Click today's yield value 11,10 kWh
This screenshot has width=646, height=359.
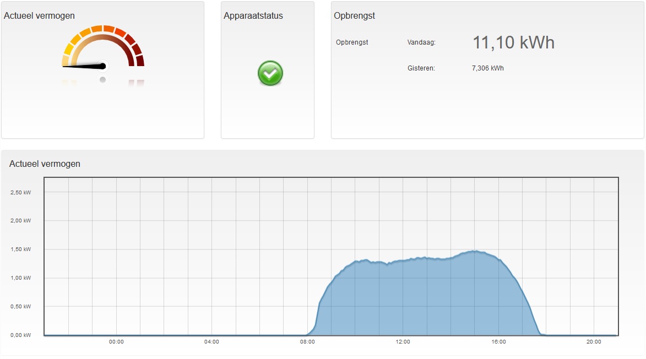click(x=513, y=42)
